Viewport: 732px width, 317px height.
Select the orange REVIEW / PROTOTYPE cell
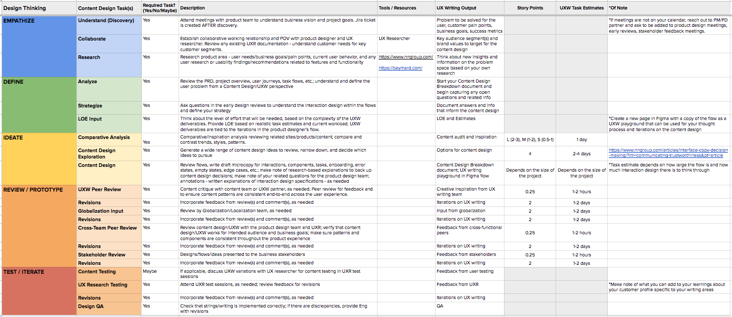[x=38, y=225]
